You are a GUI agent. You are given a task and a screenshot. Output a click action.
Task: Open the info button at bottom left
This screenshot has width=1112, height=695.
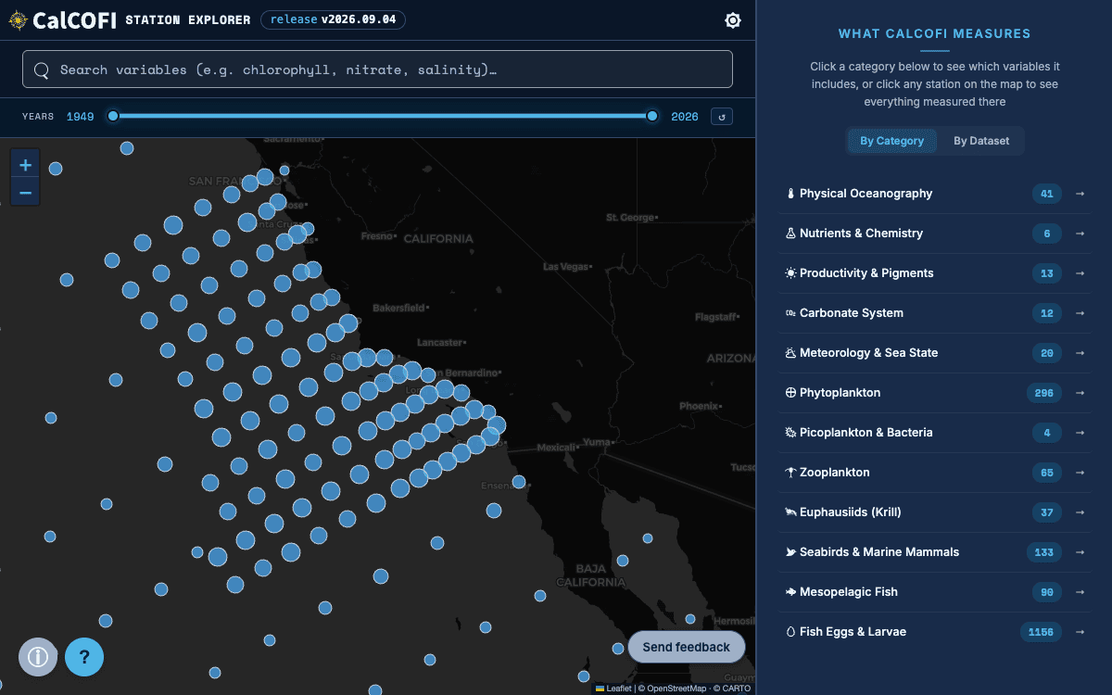[x=38, y=657]
